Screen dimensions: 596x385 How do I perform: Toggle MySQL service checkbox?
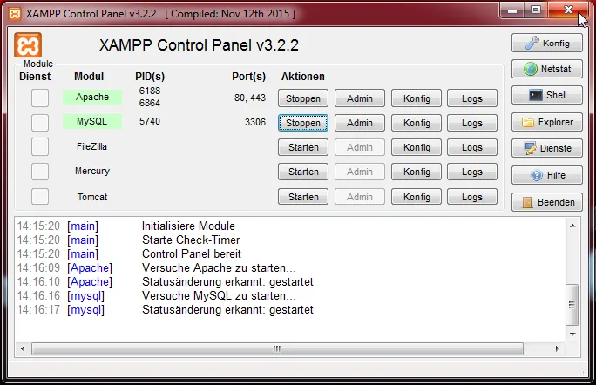pos(40,123)
